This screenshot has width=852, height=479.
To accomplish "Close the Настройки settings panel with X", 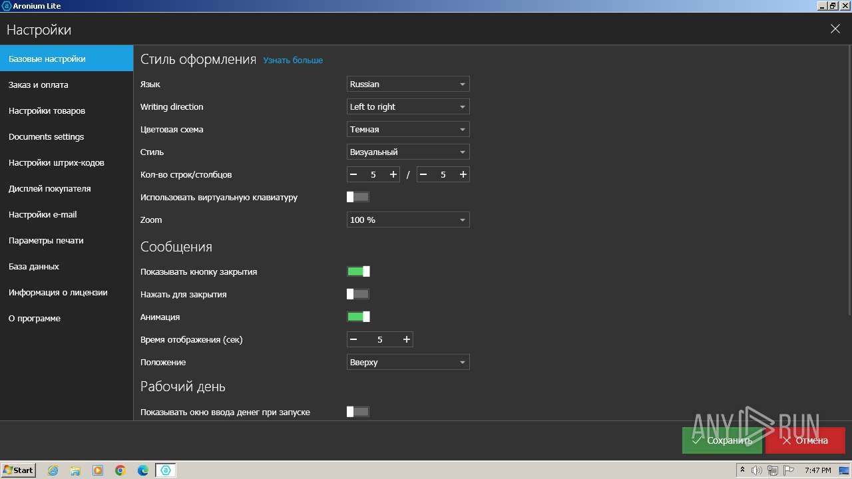I will click(835, 29).
